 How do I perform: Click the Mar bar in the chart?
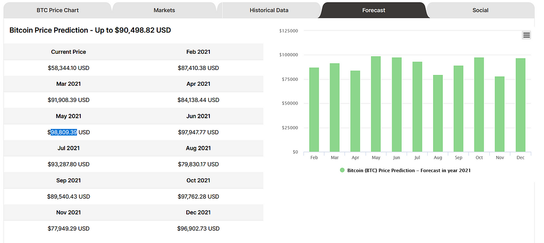pyautogui.click(x=335, y=107)
